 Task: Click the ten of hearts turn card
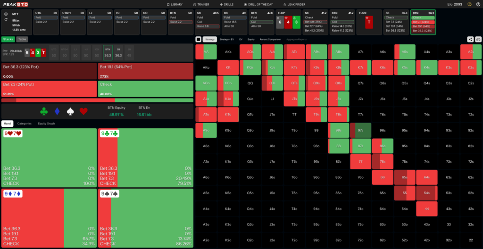369,22
